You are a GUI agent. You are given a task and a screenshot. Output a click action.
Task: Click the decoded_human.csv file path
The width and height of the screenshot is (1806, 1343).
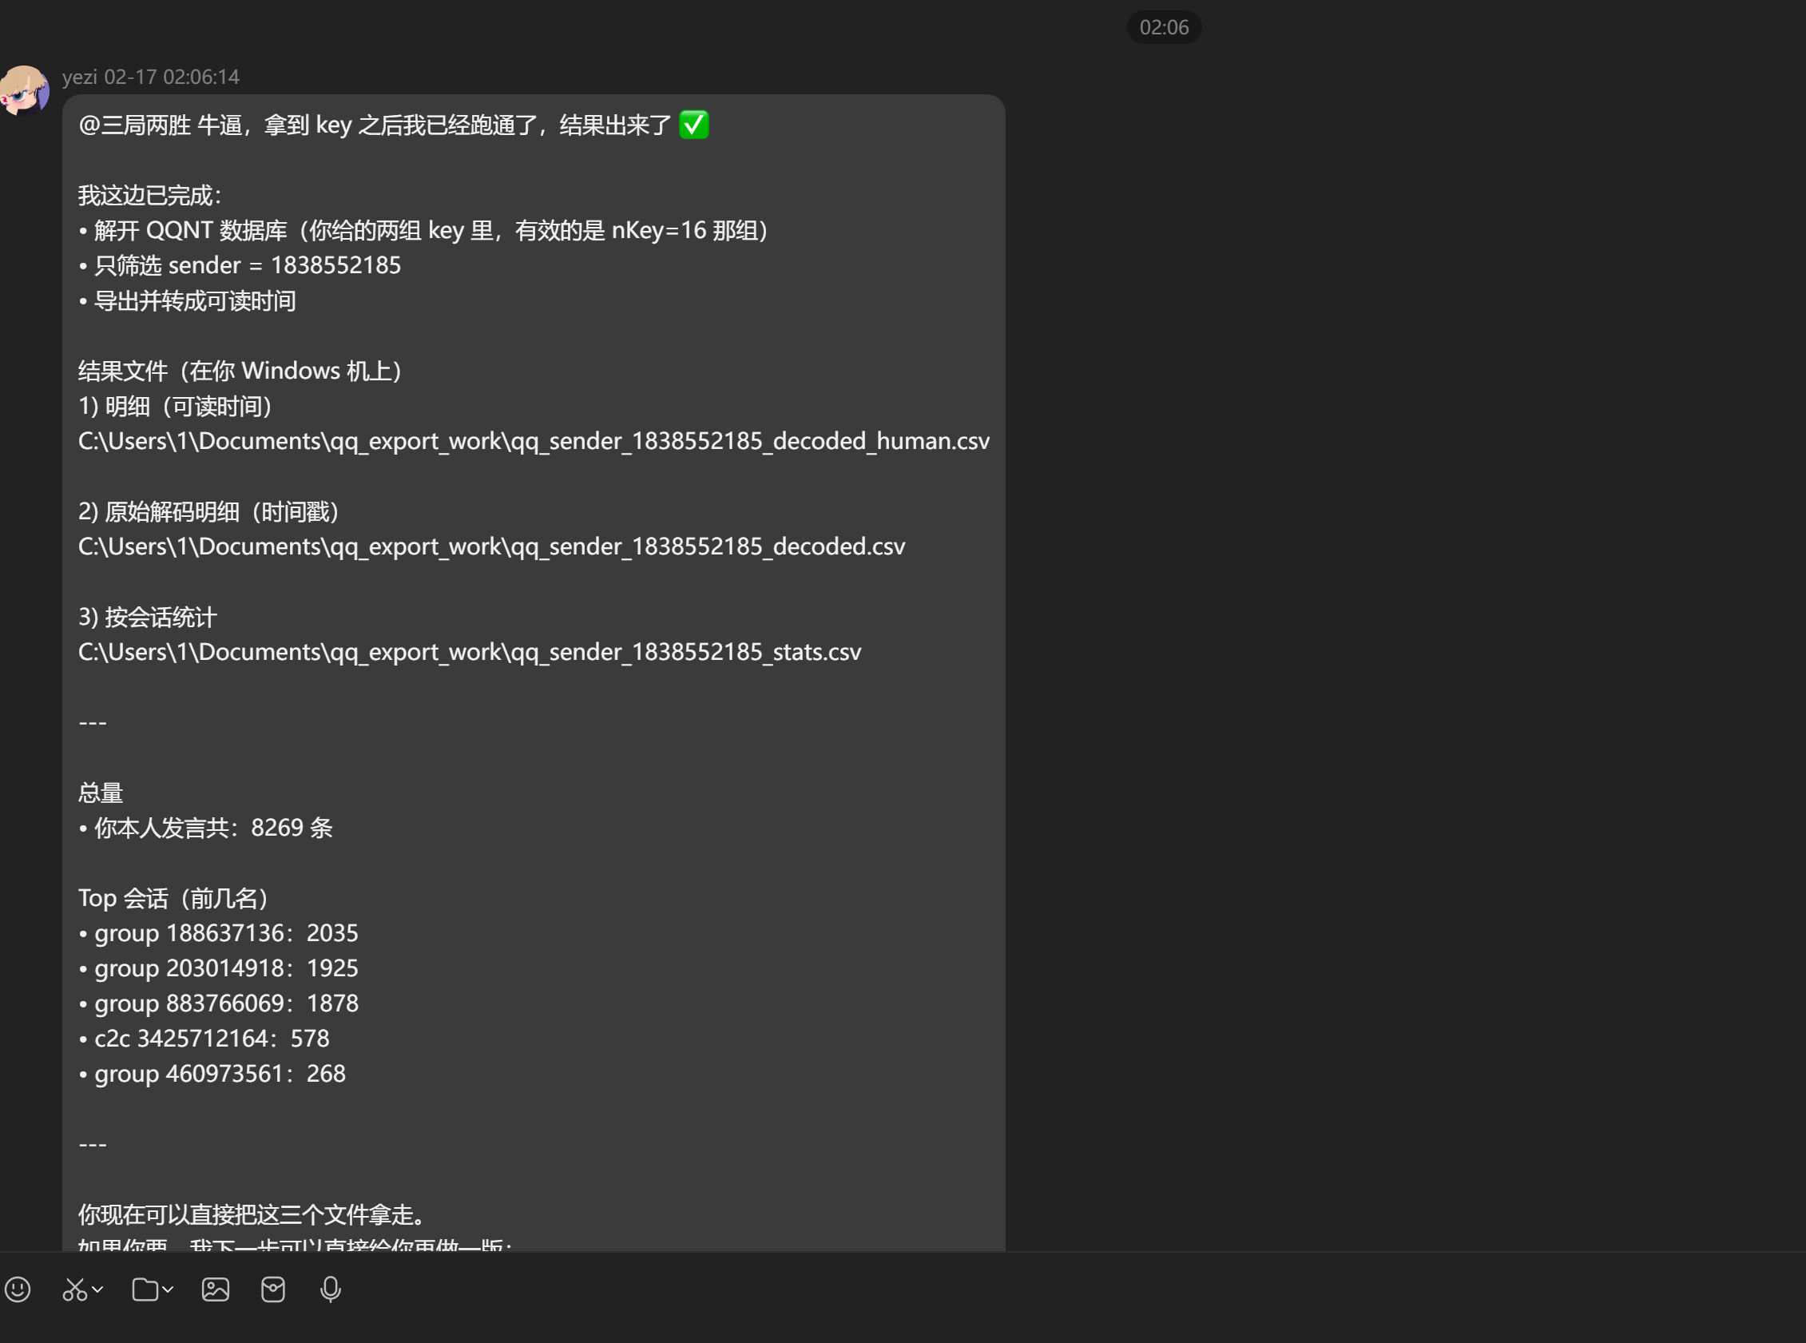tap(534, 441)
